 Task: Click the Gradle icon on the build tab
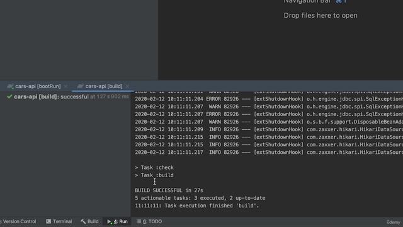pyautogui.click(x=80, y=86)
